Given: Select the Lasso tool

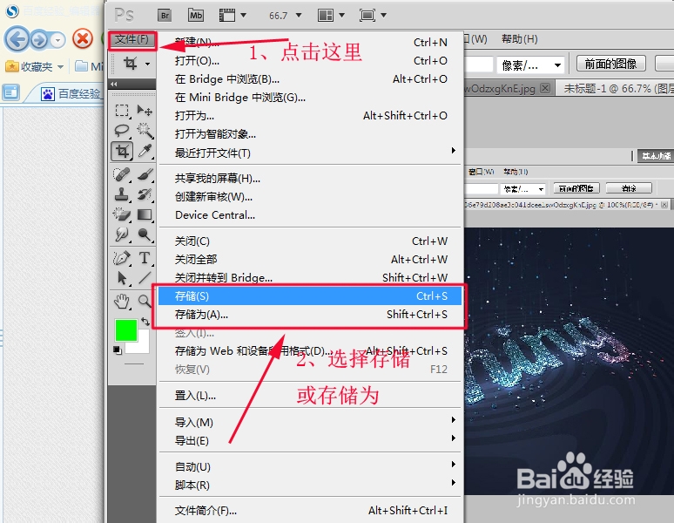Looking at the screenshot, I should (122, 131).
